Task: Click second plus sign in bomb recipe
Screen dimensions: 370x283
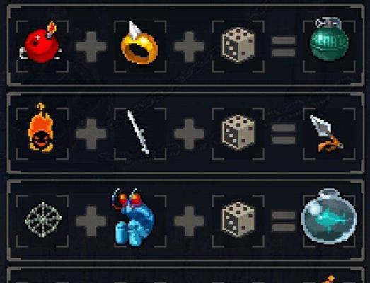Action: coord(190,47)
